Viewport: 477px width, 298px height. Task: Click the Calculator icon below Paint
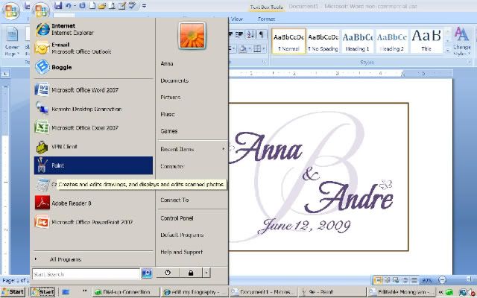[42, 185]
